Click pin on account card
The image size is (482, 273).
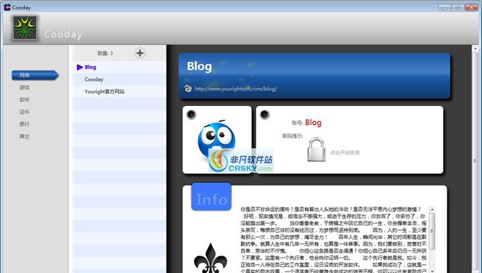tap(265, 114)
